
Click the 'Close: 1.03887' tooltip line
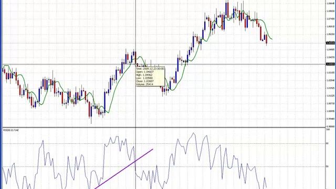coord(145,81)
